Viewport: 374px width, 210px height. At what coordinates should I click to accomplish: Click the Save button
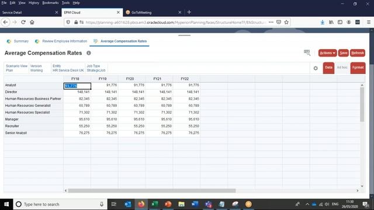pyautogui.click(x=344, y=53)
